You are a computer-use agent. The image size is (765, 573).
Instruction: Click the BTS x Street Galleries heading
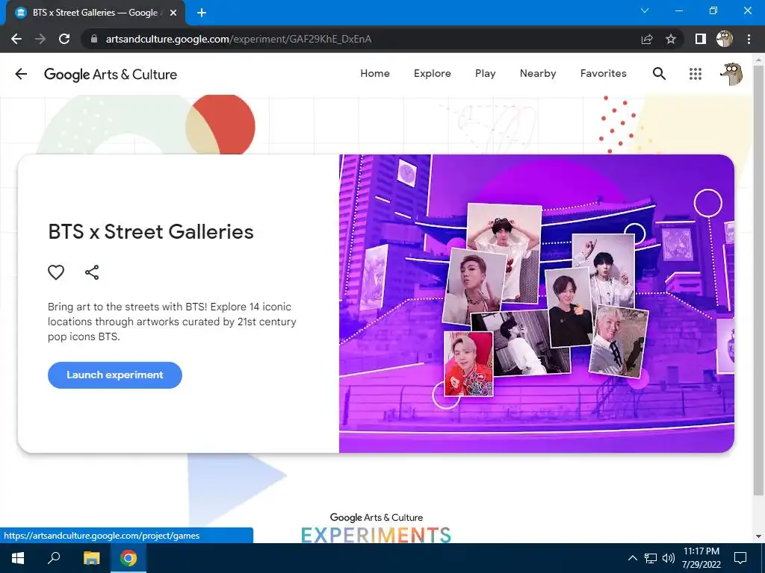[x=151, y=232]
